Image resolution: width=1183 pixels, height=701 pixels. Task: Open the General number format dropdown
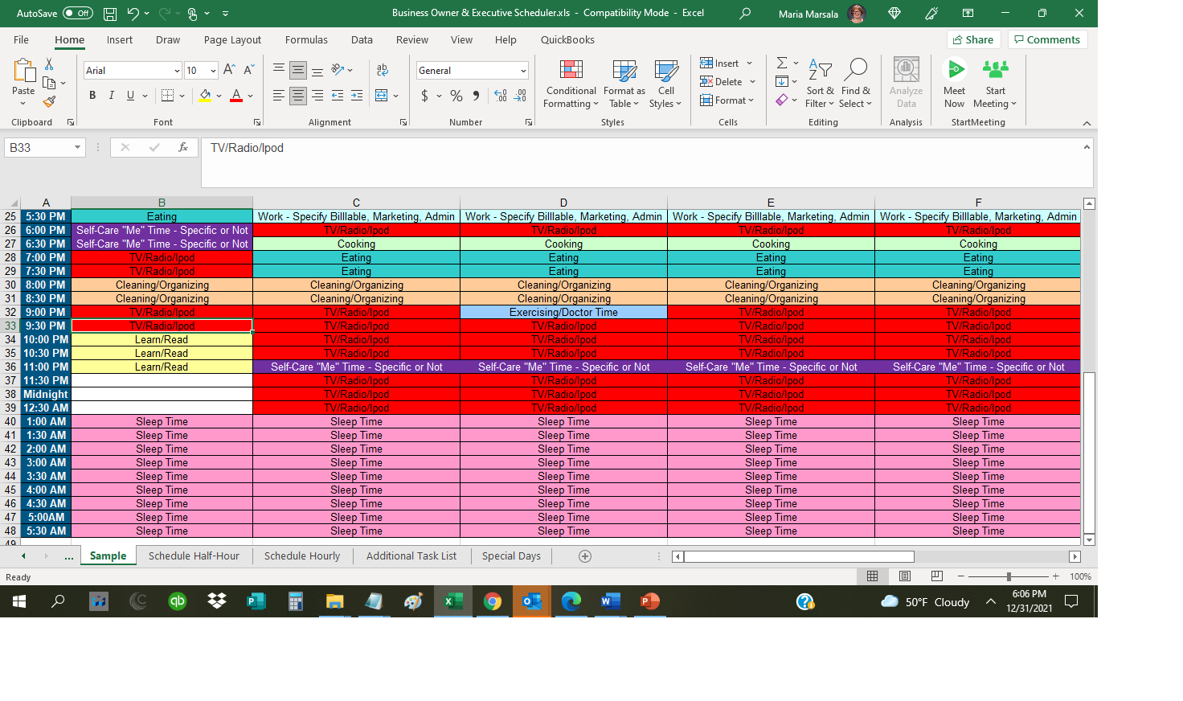pos(523,71)
